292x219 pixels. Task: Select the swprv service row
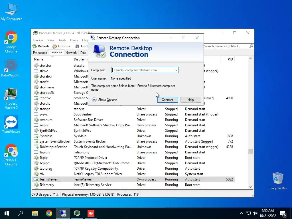pyautogui.click(x=133, y=125)
